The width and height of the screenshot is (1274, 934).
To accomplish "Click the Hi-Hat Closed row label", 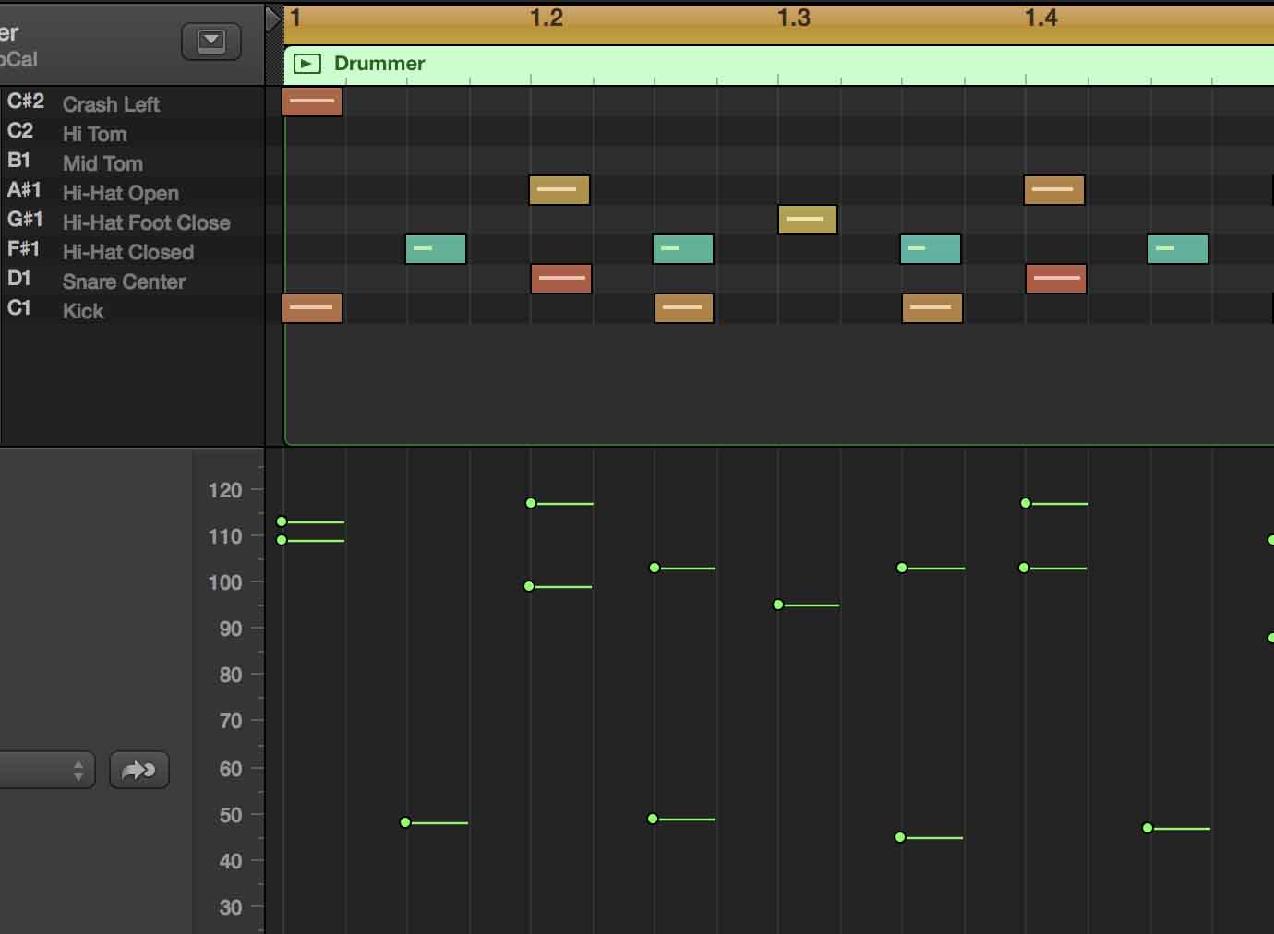I will point(128,252).
